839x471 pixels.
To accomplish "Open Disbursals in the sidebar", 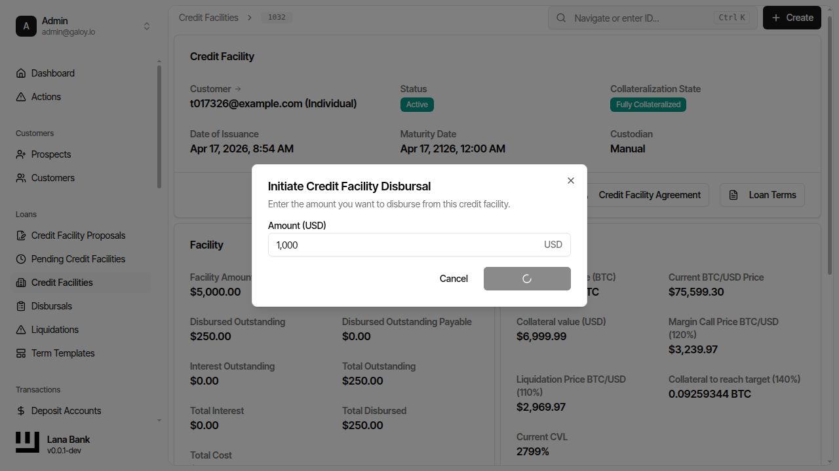I will pyautogui.click(x=52, y=306).
